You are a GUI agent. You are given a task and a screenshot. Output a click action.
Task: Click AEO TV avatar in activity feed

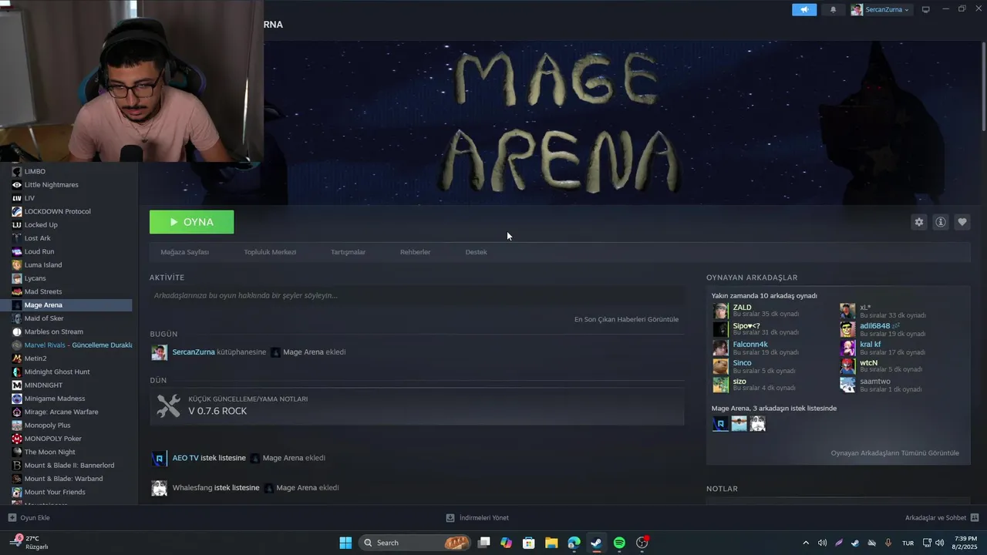coord(159,459)
